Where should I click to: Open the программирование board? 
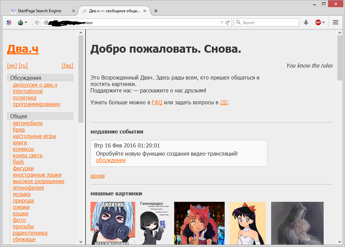coord(37,104)
